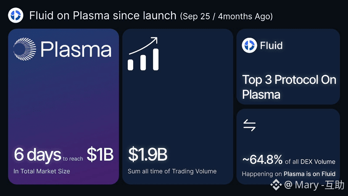Click the "$1.9B" trading volume figure
Viewport: 348px width, 196px height.
click(148, 155)
